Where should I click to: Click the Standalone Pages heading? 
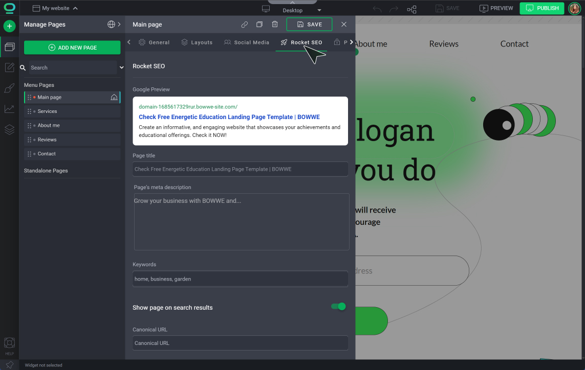click(x=46, y=171)
